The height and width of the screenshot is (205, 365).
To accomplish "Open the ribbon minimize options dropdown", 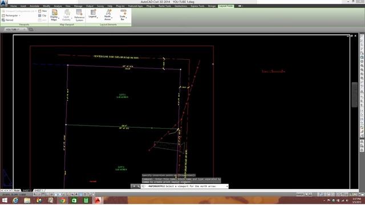I will pos(242,6).
